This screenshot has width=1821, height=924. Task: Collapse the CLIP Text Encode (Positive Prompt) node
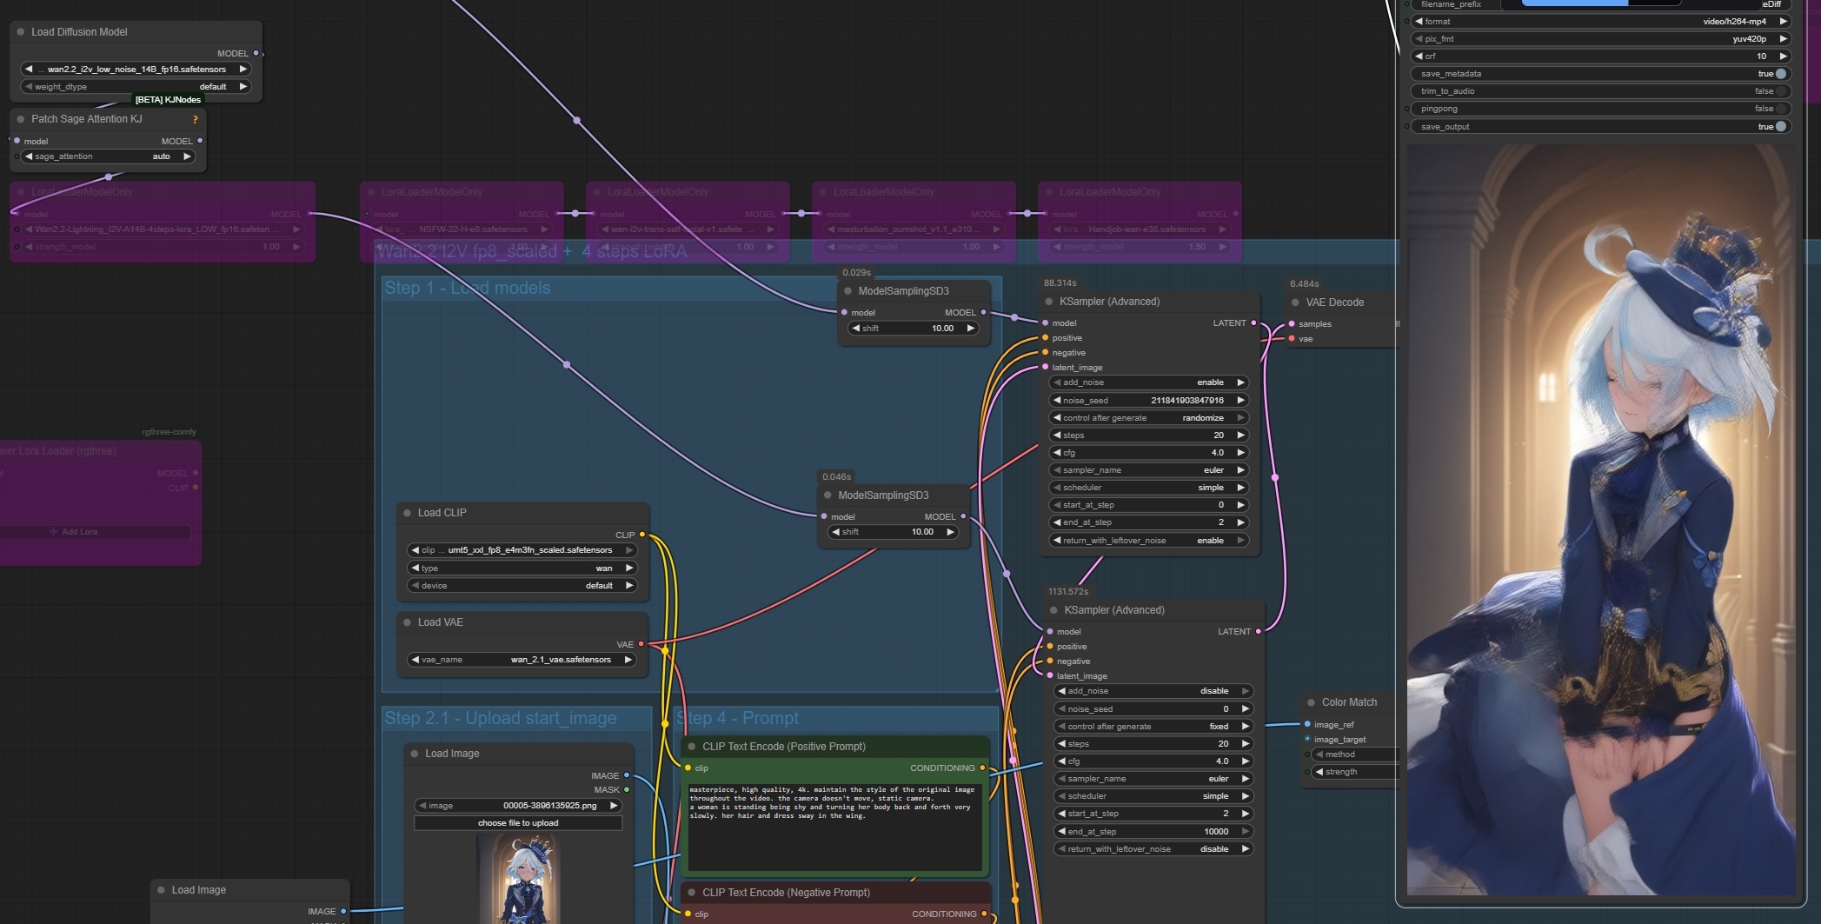[x=692, y=747]
